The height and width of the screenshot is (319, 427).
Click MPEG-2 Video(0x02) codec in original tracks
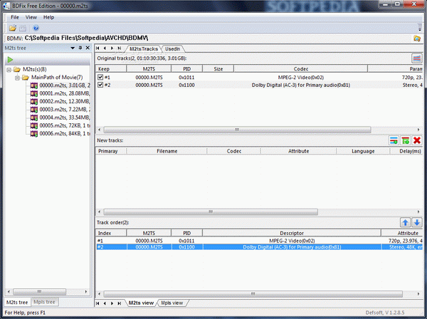click(301, 78)
